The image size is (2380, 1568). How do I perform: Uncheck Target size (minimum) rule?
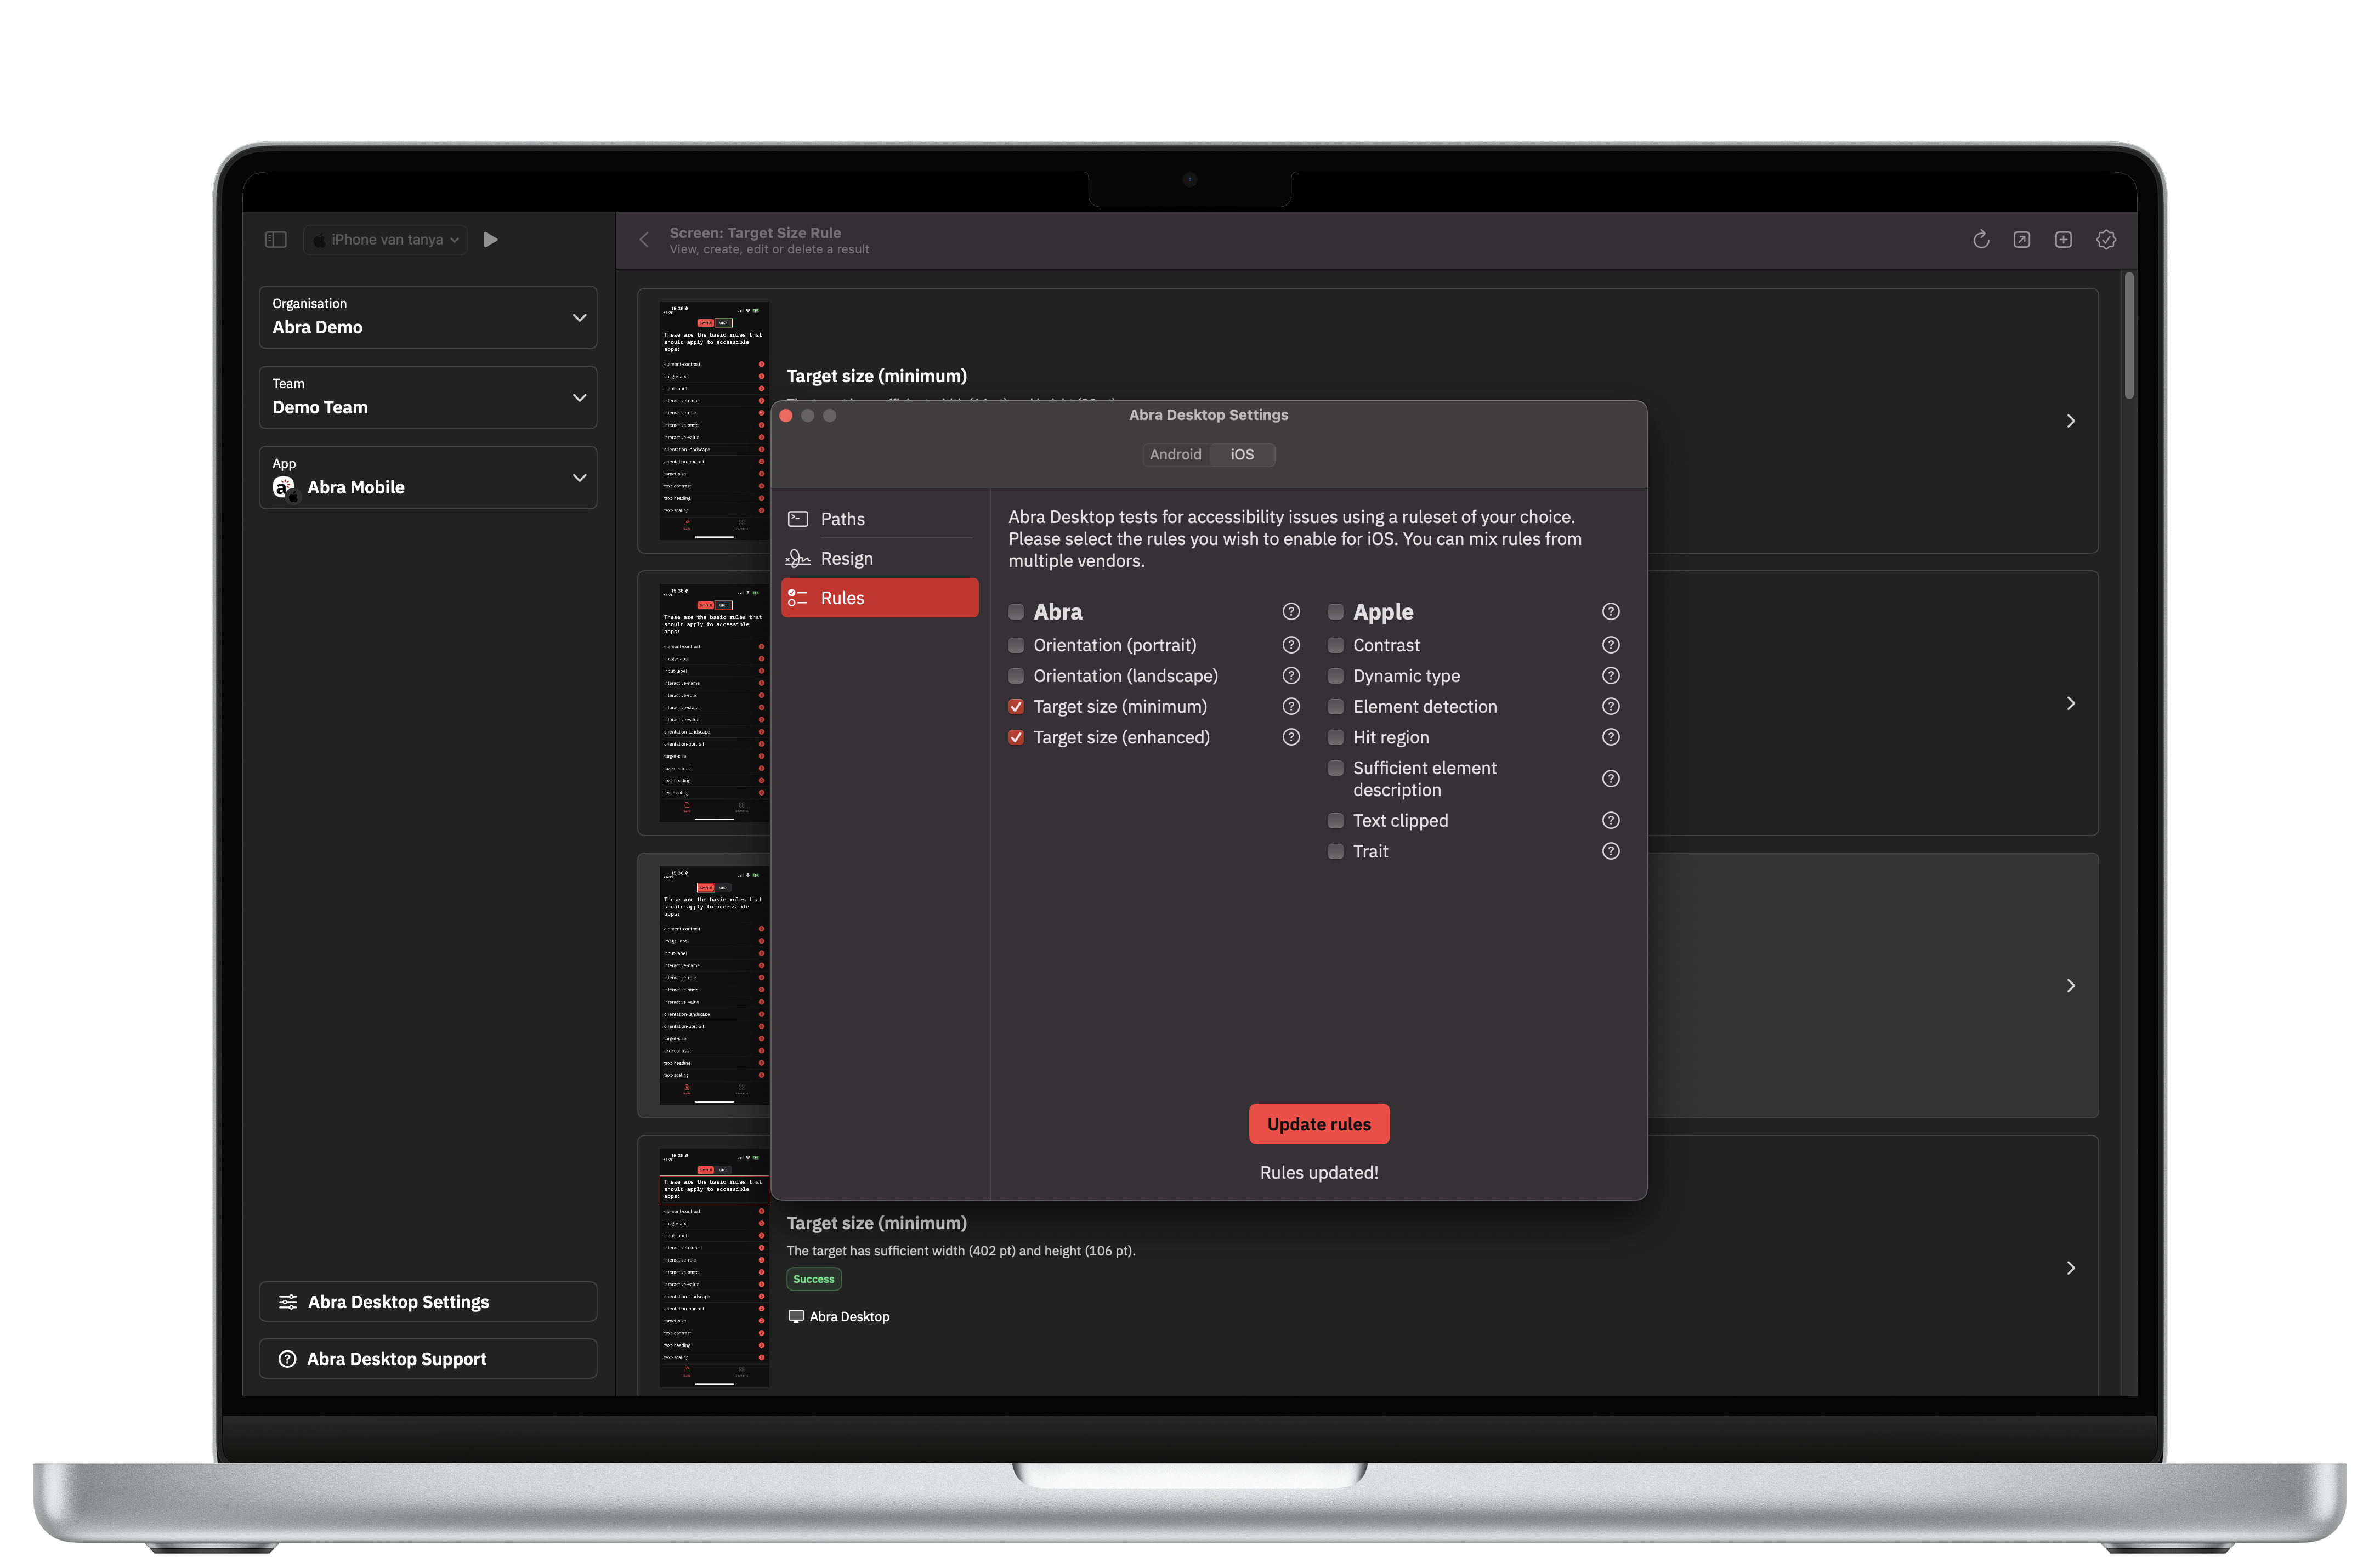(1016, 707)
